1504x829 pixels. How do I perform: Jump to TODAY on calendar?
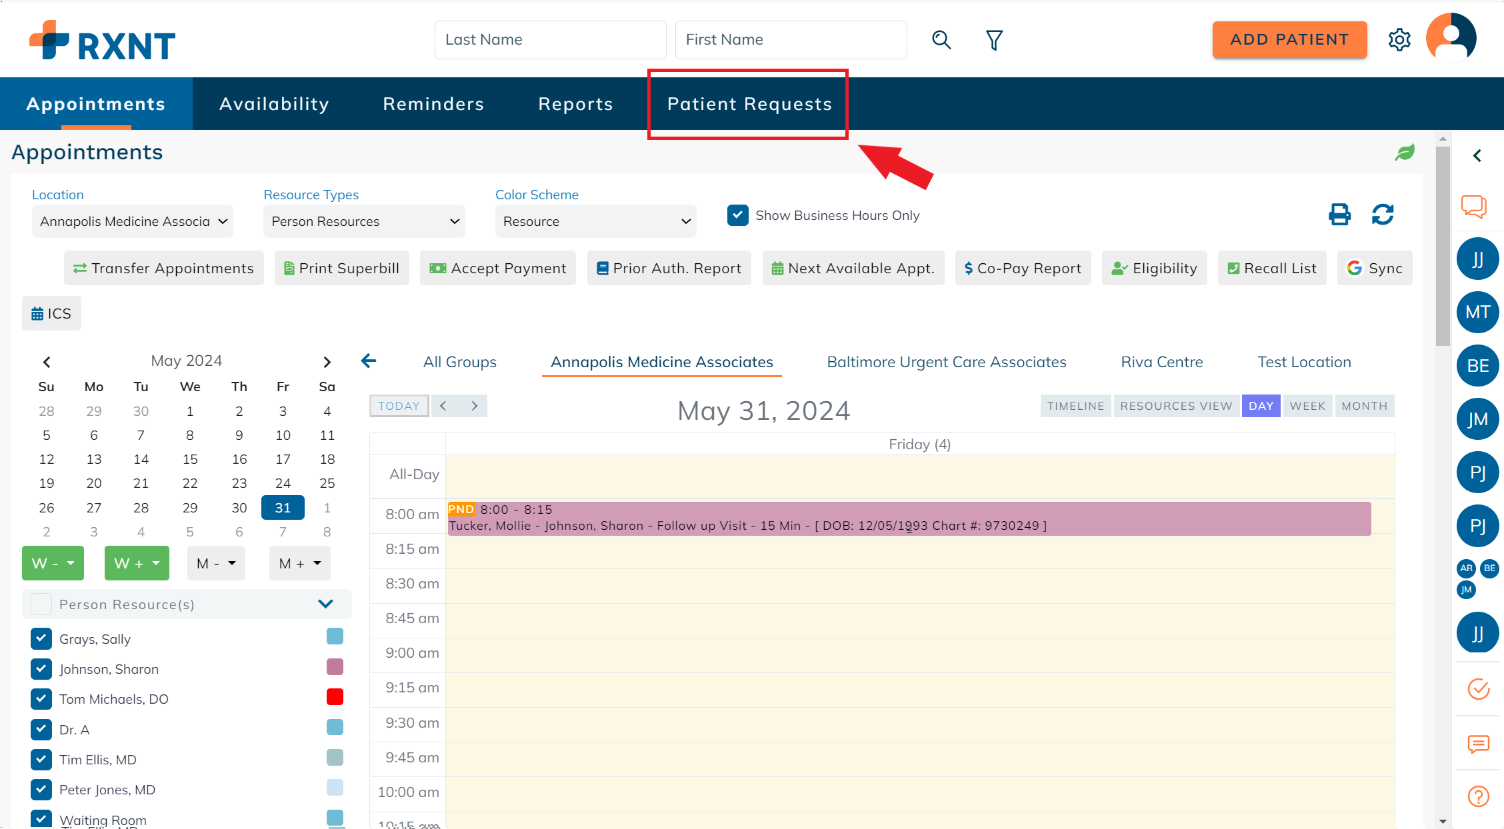[x=399, y=406]
